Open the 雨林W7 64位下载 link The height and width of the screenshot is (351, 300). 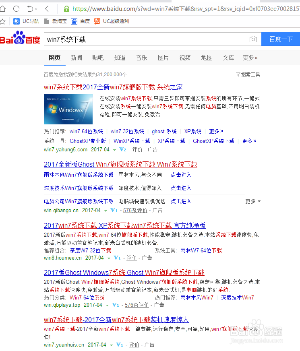tap(201, 250)
